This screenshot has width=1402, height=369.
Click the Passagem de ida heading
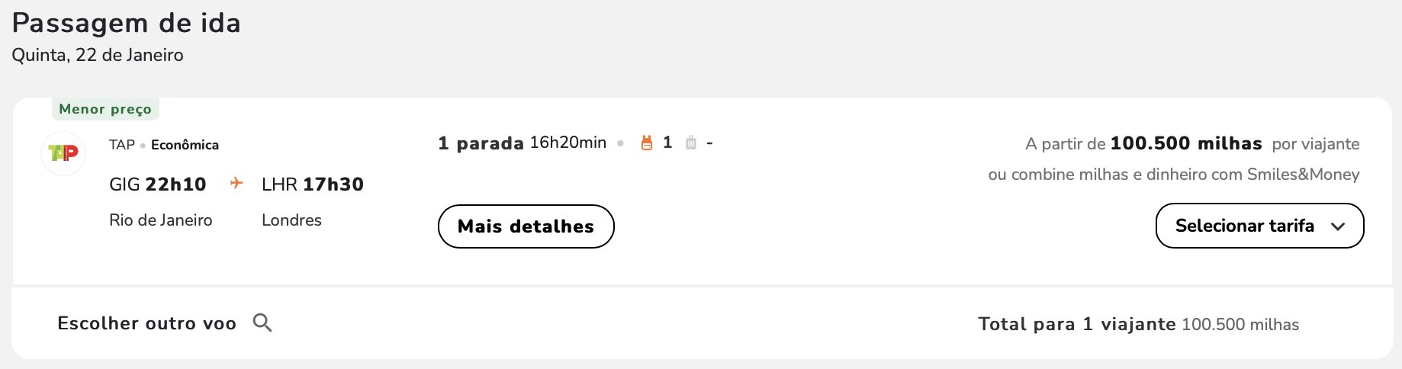click(127, 23)
